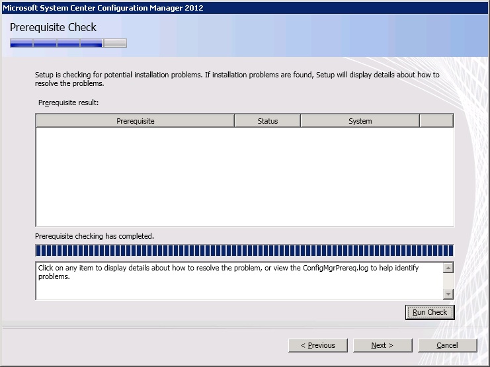The width and height of the screenshot is (490, 367).
Task: Click the prerequisite checking progress bar
Action: click(245, 251)
